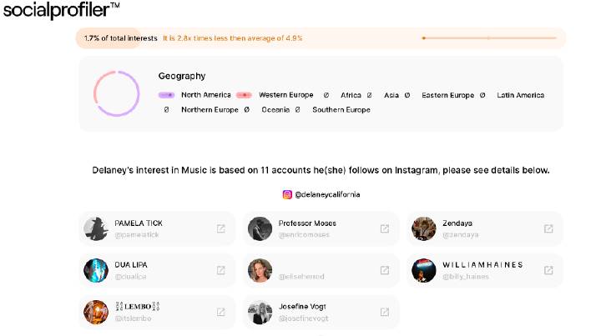Click DUA LIPA profile picture
601x336 pixels.
click(x=96, y=270)
